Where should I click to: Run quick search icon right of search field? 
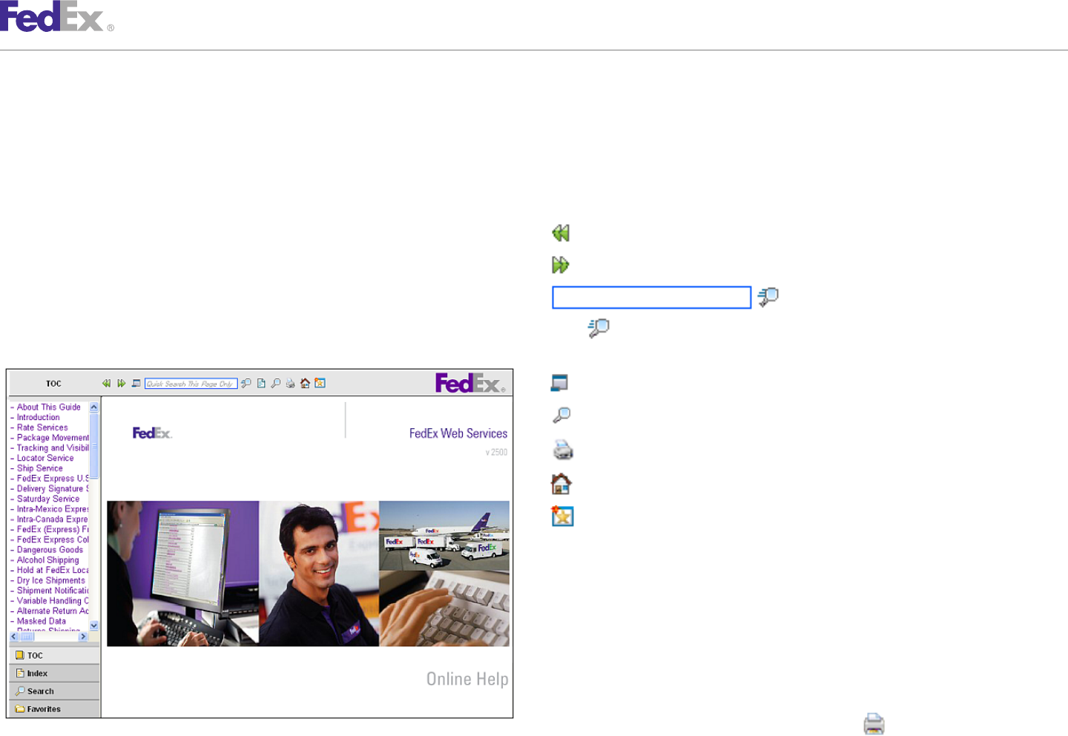[x=246, y=384]
